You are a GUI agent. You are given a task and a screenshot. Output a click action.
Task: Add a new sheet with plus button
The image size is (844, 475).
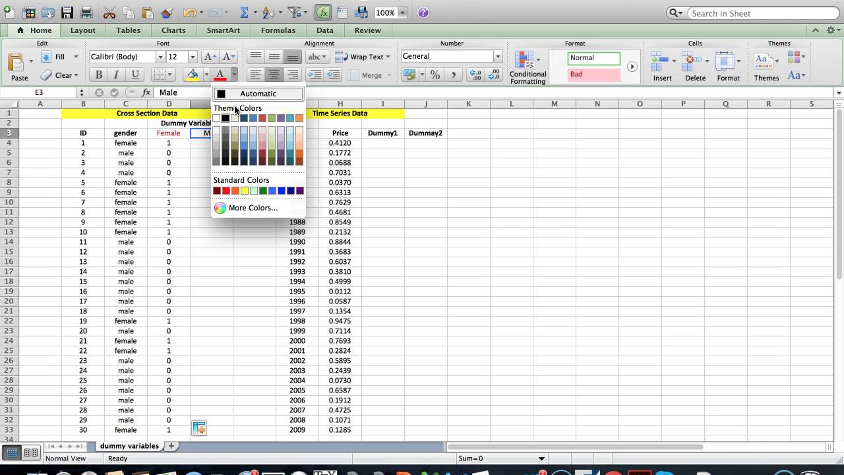pyautogui.click(x=171, y=446)
